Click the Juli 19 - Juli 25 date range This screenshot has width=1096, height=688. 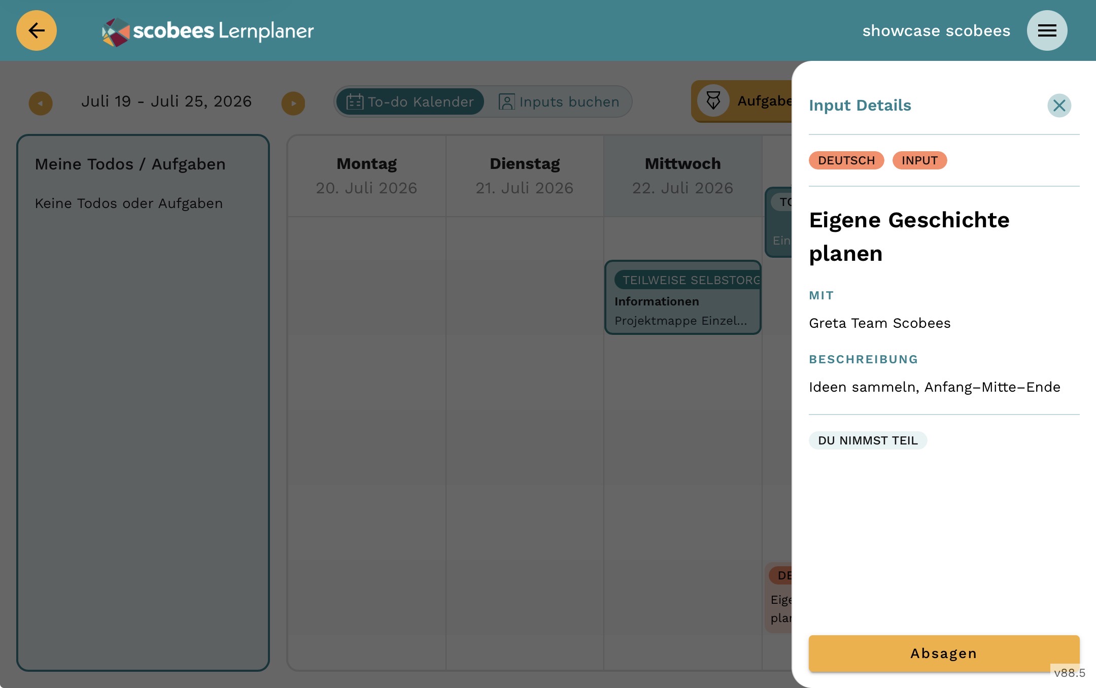166,101
